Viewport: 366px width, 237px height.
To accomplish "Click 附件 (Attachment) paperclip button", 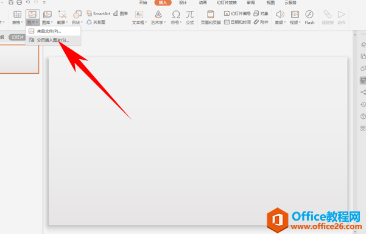I will 261,22.
